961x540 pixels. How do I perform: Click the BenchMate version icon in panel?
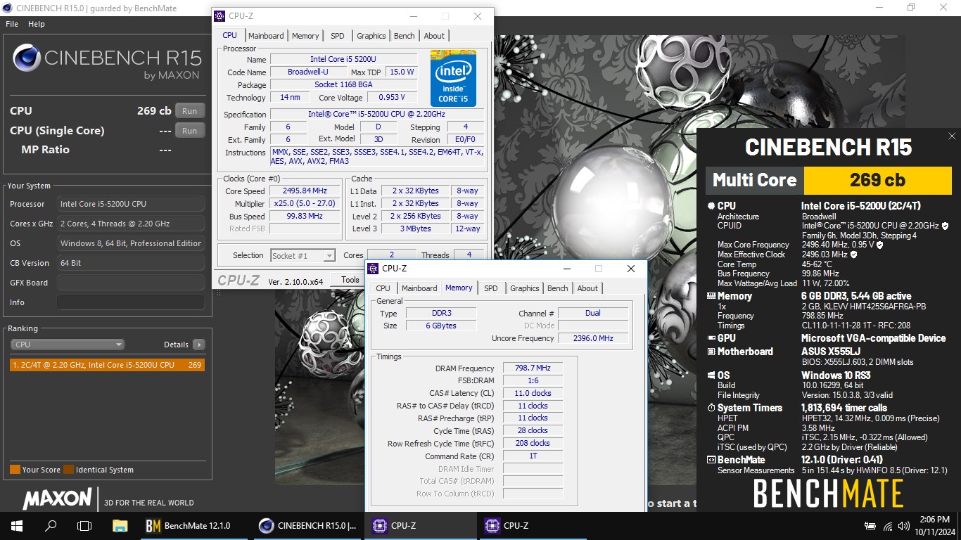tap(711, 460)
